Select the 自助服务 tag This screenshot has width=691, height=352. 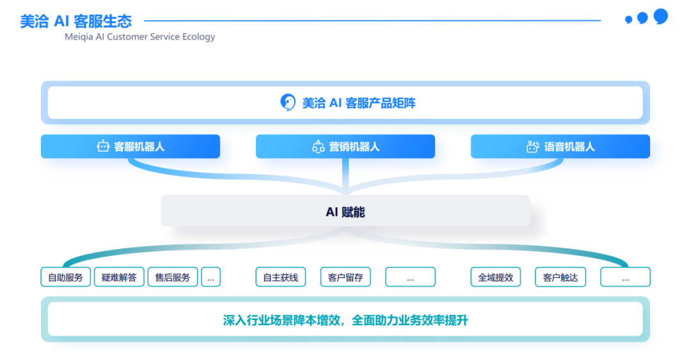pos(66,277)
